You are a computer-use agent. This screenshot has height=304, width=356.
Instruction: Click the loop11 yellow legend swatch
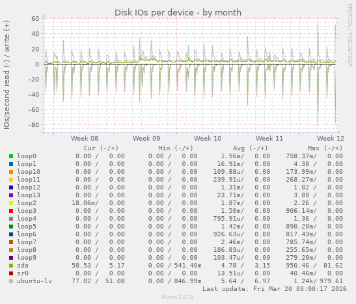11,180
